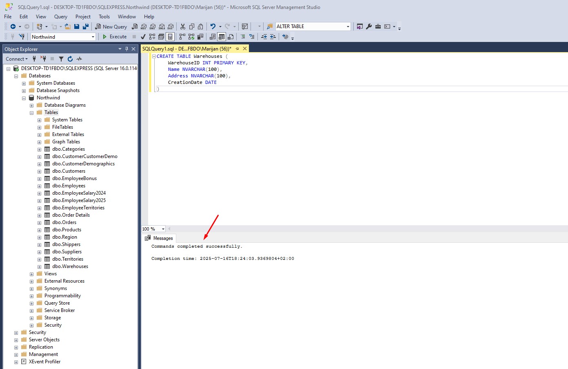Viewport: 568px width, 369px height.
Task: Open Properties via the wrench icon
Action: tap(369, 26)
